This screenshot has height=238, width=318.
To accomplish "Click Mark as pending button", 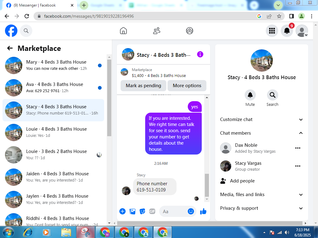I will [143, 86].
